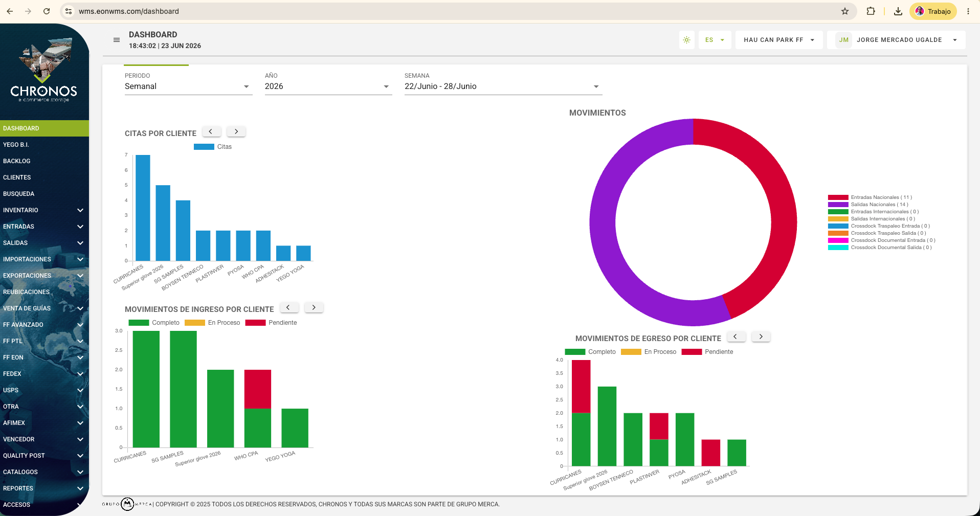Reload the page
The width and height of the screenshot is (980, 516).
coord(47,11)
